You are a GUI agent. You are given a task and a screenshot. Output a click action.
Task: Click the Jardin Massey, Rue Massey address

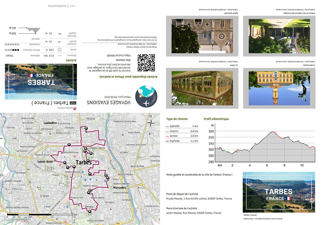pos(194,213)
